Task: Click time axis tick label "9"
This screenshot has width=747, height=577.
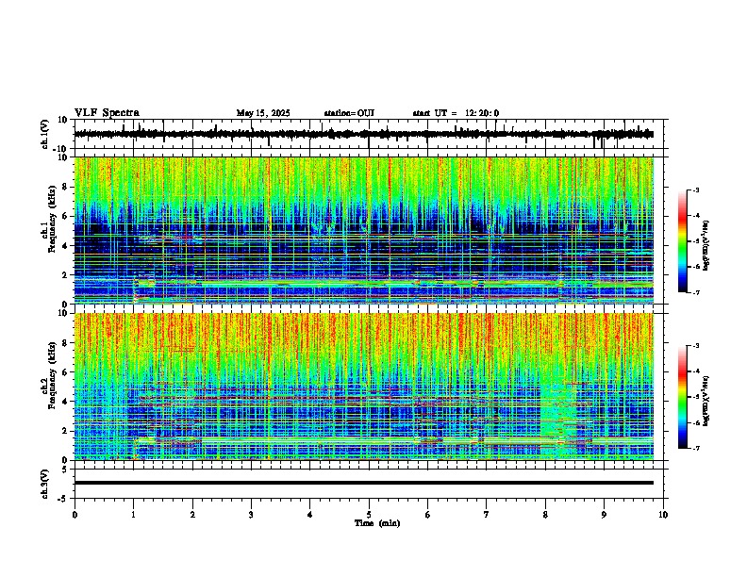Action: pos(604,515)
